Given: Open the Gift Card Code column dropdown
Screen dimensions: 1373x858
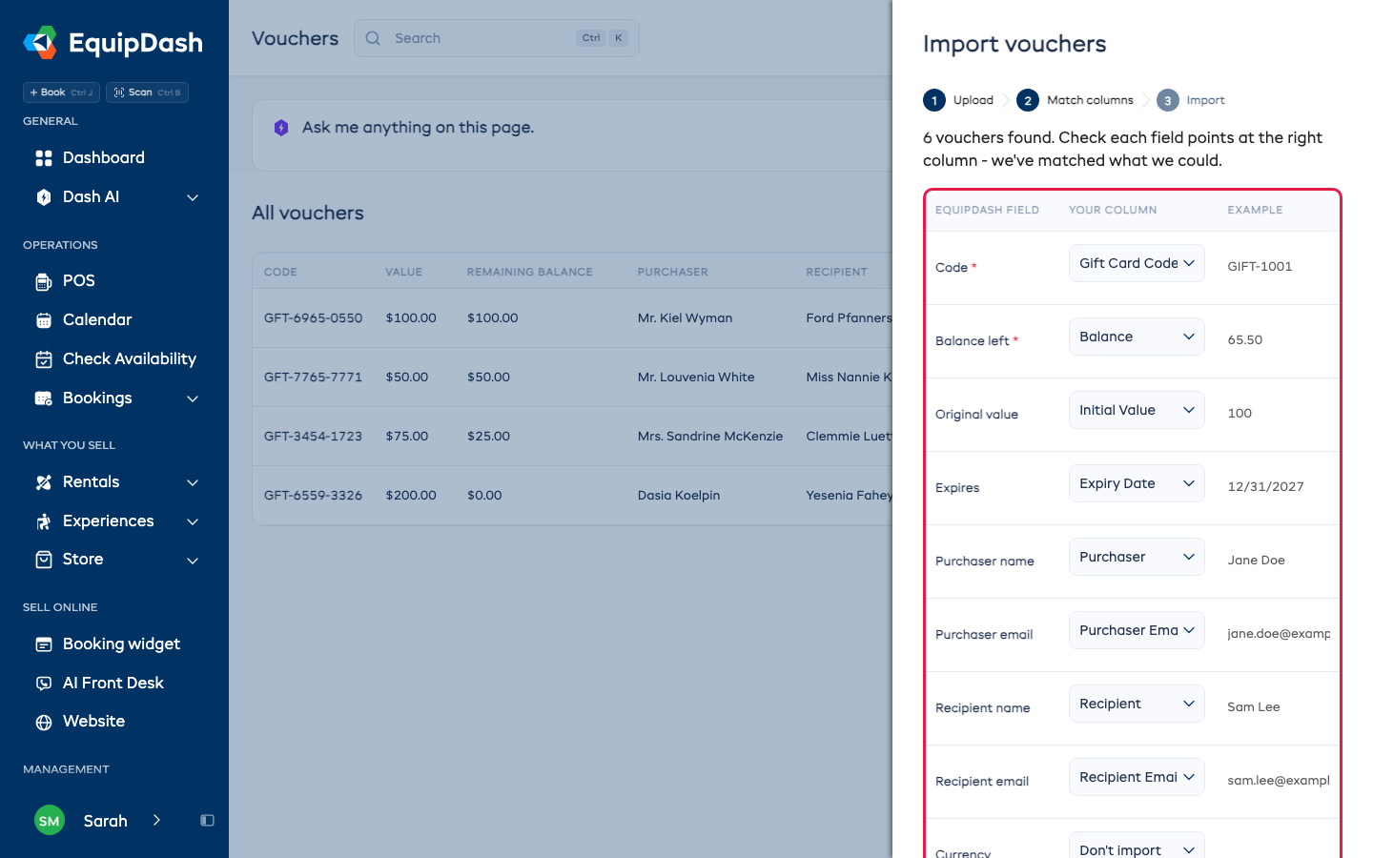Looking at the screenshot, I should [1137, 263].
